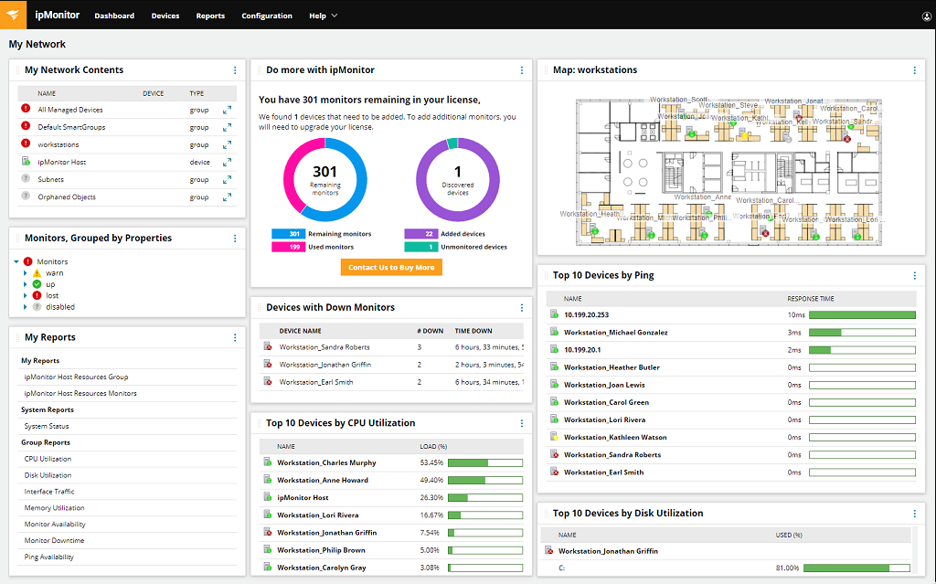The height and width of the screenshot is (584, 936).
Task: Open workstations group in new window via arrow icon
Action: click(226, 144)
